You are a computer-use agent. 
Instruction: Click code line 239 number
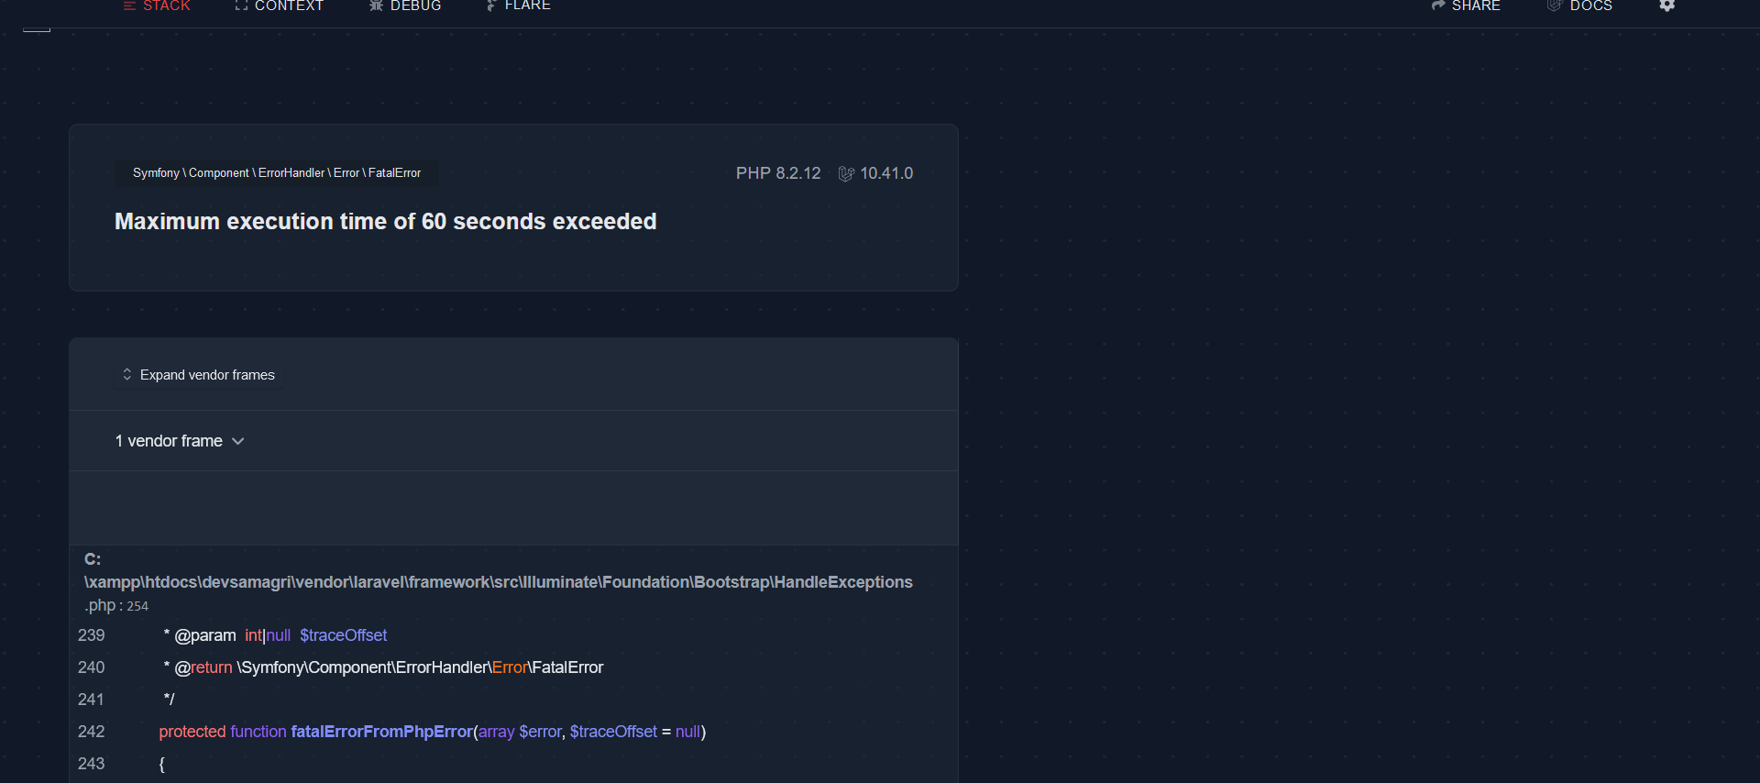click(92, 635)
